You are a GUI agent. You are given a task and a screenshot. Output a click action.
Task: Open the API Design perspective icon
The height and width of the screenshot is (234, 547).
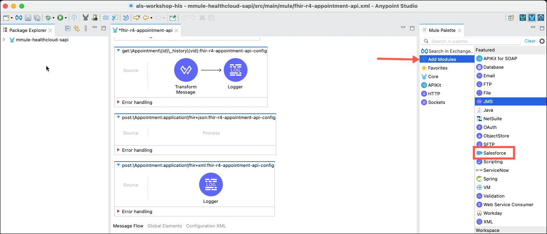click(x=541, y=18)
